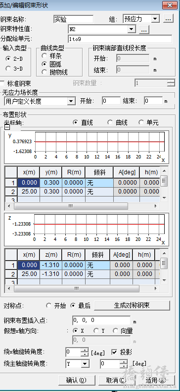The width and height of the screenshot is (180, 392).
Task: Choose 抛物线 curve type
Action: [45, 72]
